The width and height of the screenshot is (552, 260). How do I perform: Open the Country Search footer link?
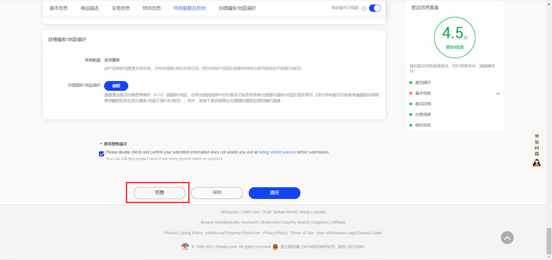(x=296, y=222)
